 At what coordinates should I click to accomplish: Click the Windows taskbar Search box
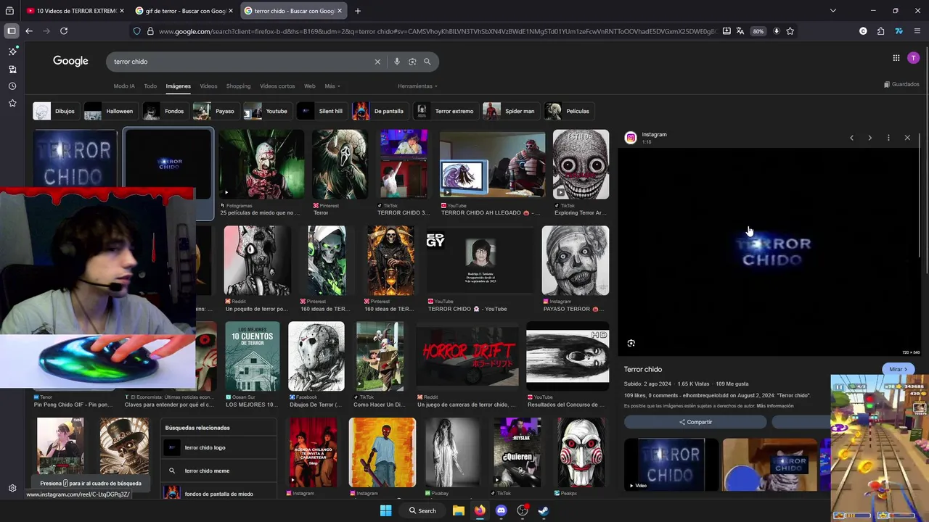click(422, 510)
